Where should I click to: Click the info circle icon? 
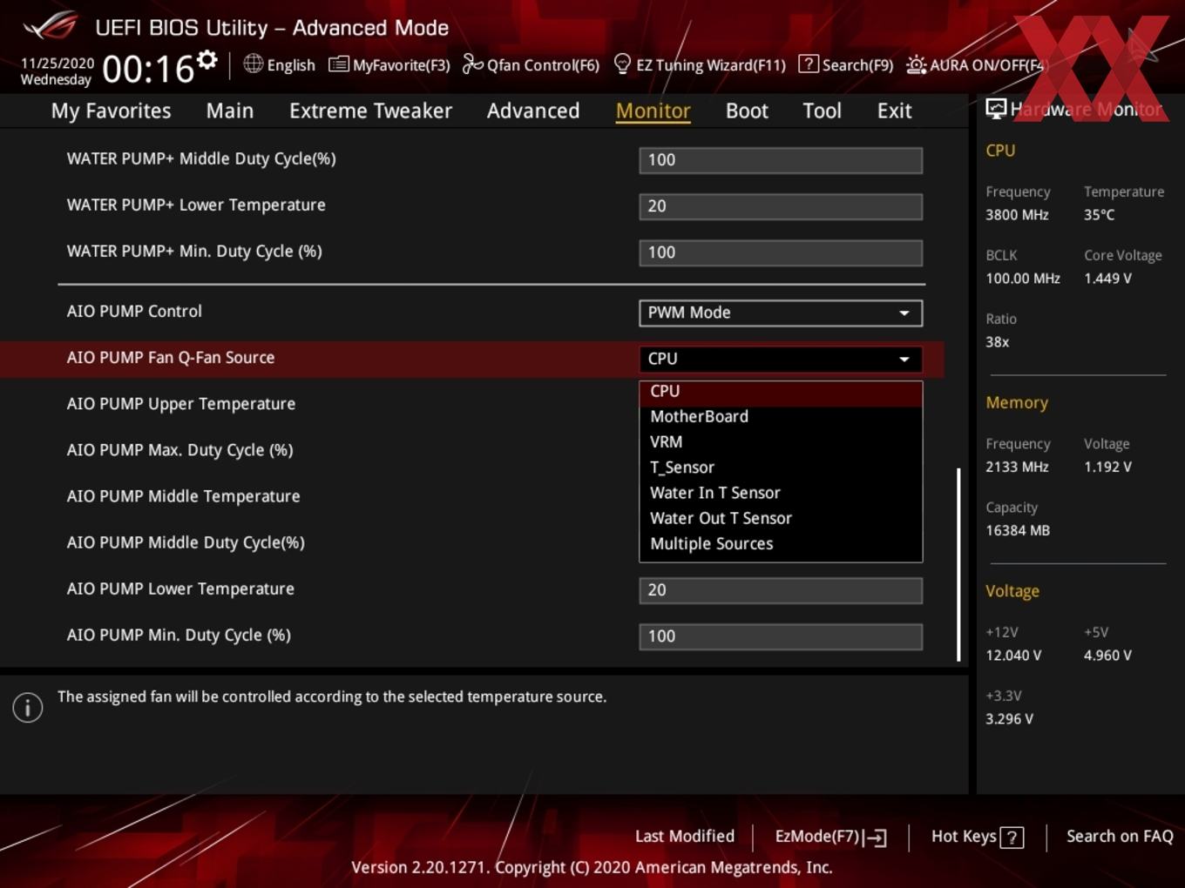pos(28,708)
